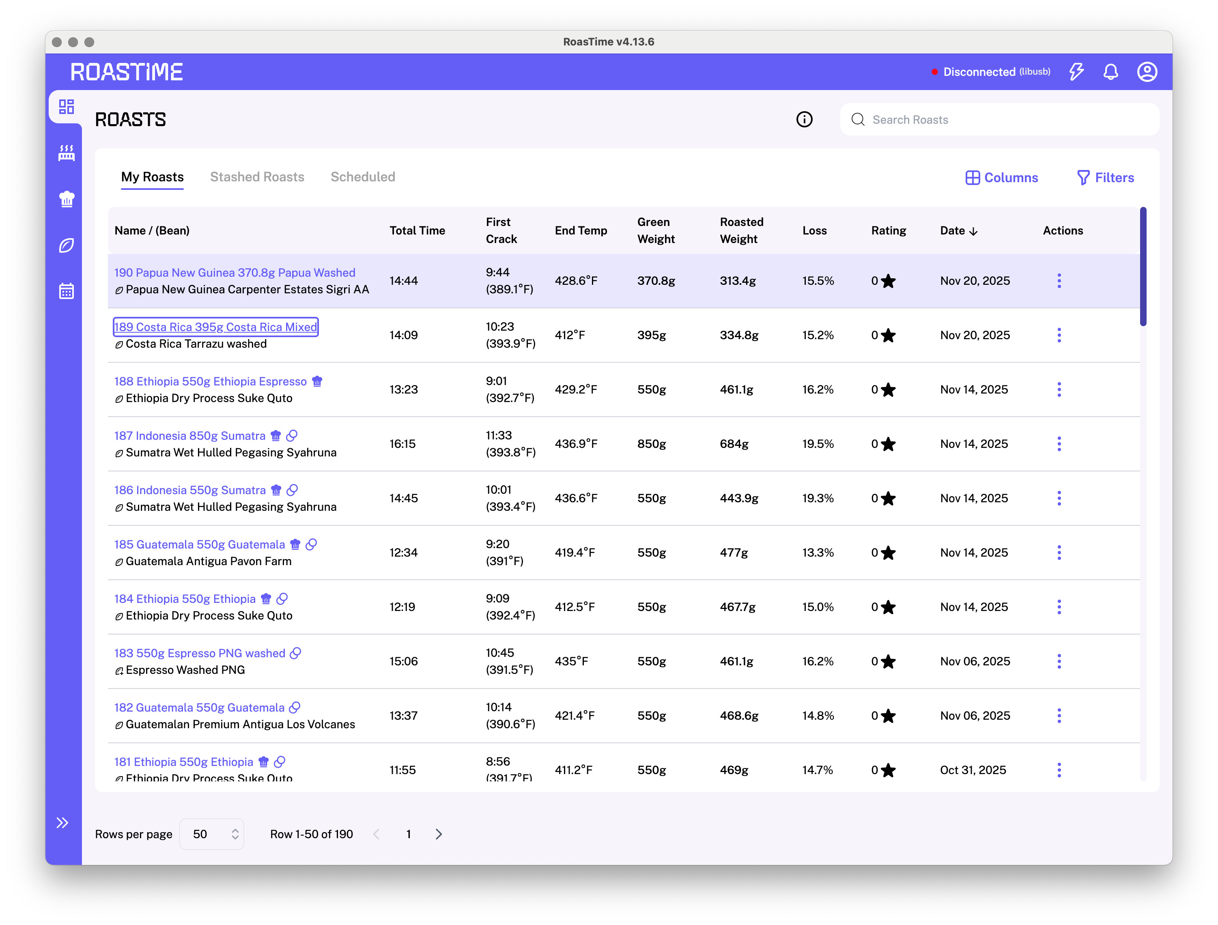
Task: Open the calendar schedule sidebar icon
Action: [x=66, y=291]
